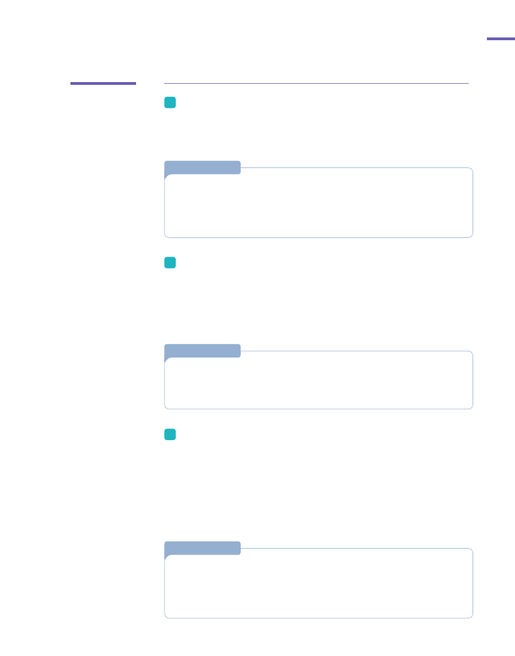515x656 pixels.
Task: Select the middle teal square bullet
Action: [x=170, y=263]
